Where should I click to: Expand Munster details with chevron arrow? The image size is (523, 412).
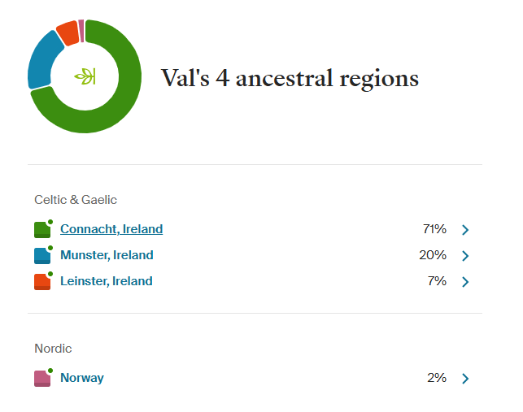click(465, 256)
